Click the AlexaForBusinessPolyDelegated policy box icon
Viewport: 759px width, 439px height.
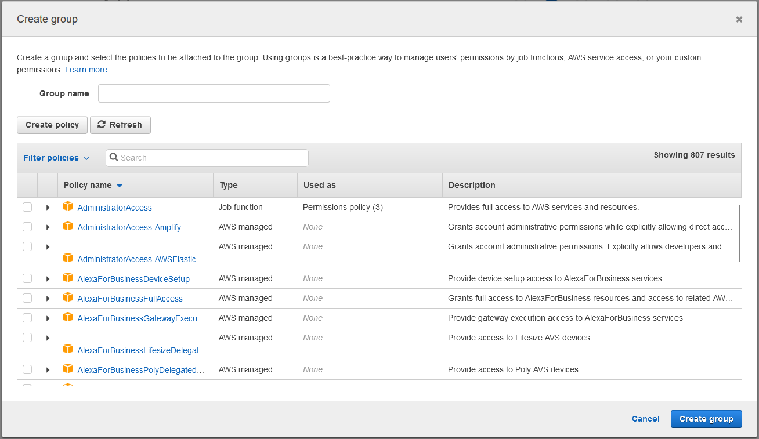pyautogui.click(x=68, y=369)
